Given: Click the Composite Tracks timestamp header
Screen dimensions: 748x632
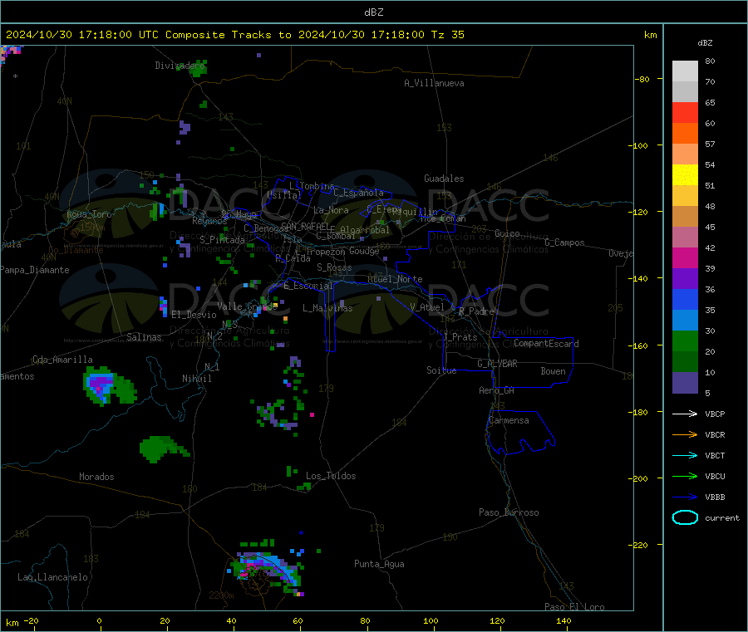Looking at the screenshot, I should tap(234, 35).
